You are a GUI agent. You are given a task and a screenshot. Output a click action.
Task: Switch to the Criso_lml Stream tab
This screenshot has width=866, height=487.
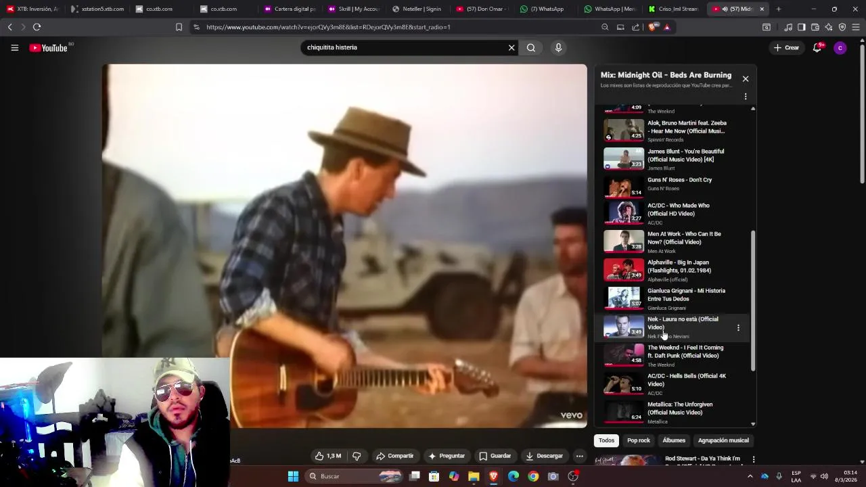675,9
